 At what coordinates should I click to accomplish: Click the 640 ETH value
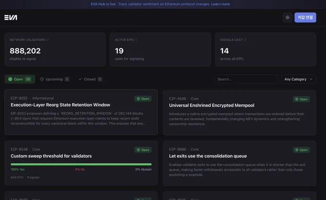(x=17, y=177)
